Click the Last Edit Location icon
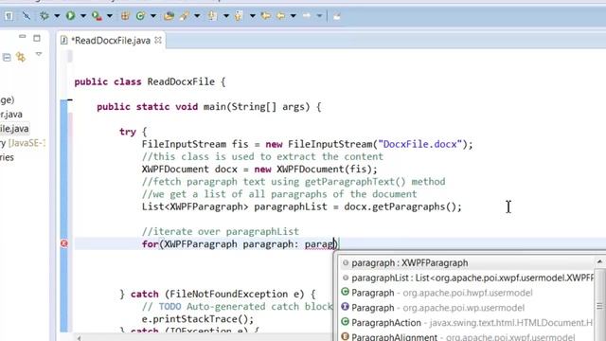The width and height of the screenshot is (606, 341). [265, 16]
